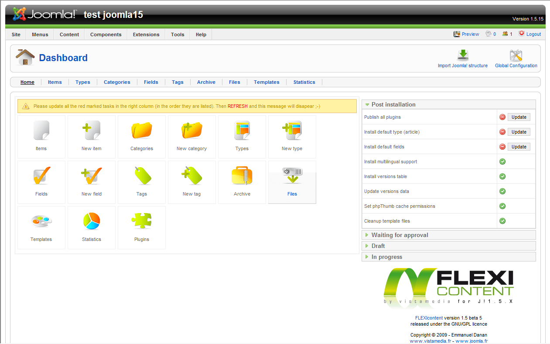
Task: Click green check for Install versions table
Action: click(x=502, y=176)
